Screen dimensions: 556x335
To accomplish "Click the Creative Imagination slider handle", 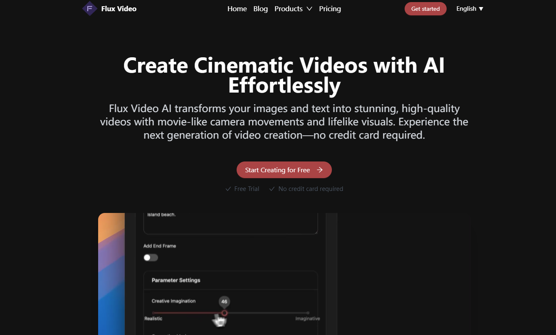I will tap(225, 313).
